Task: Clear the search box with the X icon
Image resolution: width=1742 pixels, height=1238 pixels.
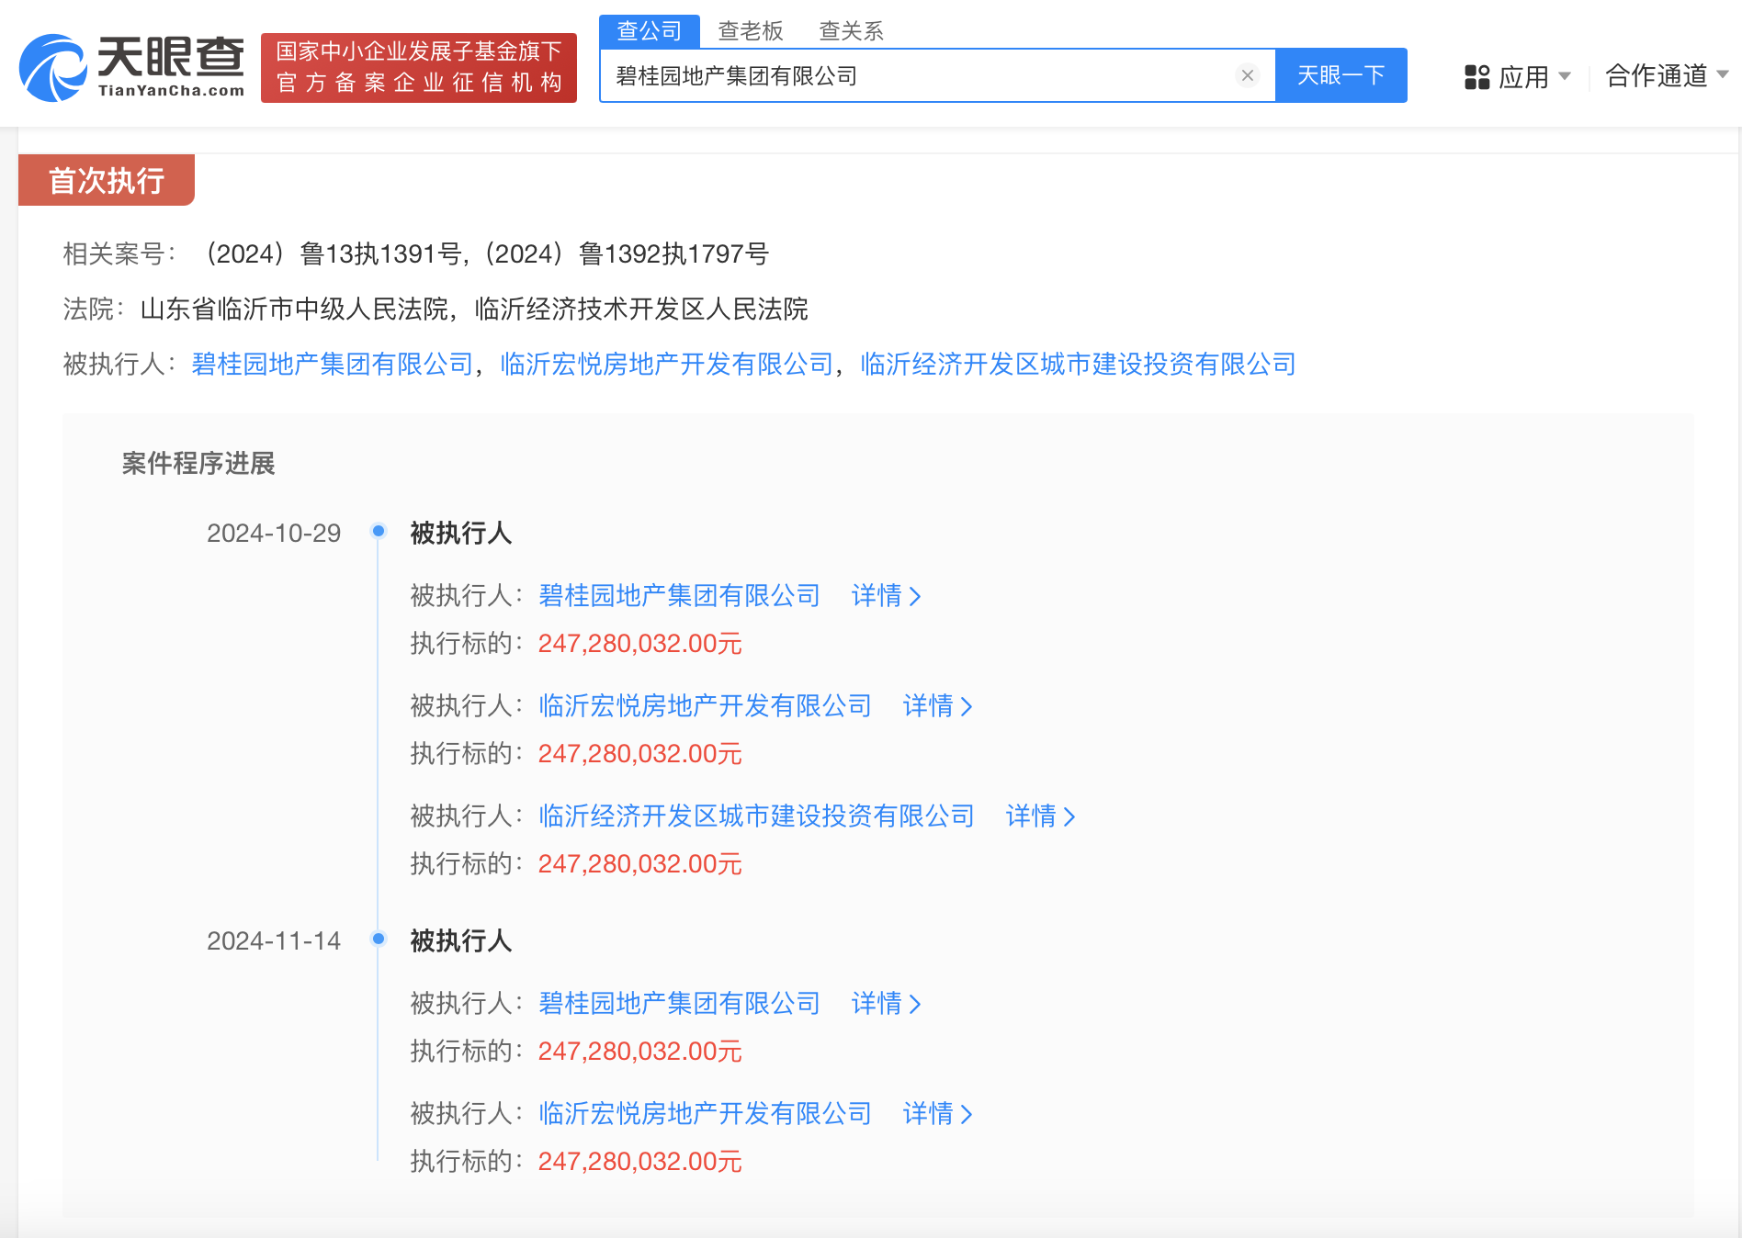Action: pyautogui.click(x=1247, y=75)
